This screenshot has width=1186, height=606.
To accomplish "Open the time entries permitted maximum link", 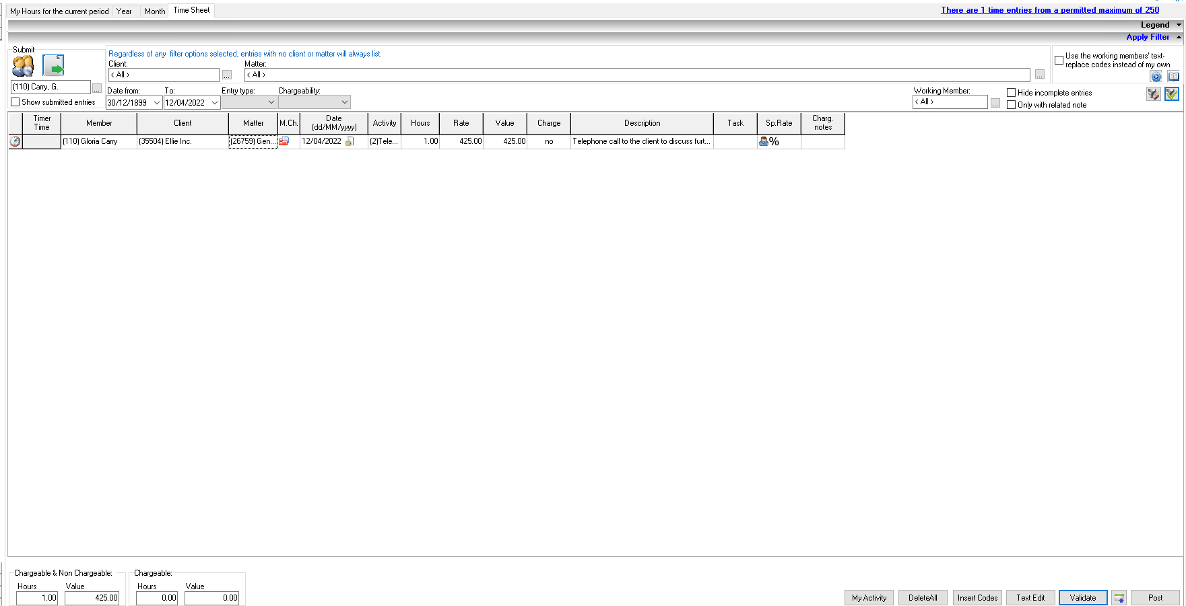I will click(1050, 10).
